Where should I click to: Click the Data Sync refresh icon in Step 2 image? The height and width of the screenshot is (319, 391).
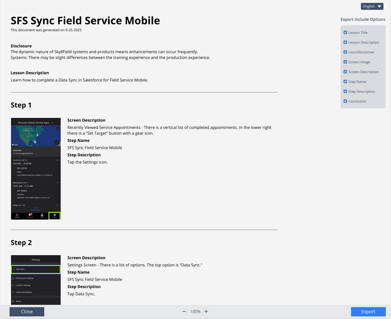click(x=13, y=269)
